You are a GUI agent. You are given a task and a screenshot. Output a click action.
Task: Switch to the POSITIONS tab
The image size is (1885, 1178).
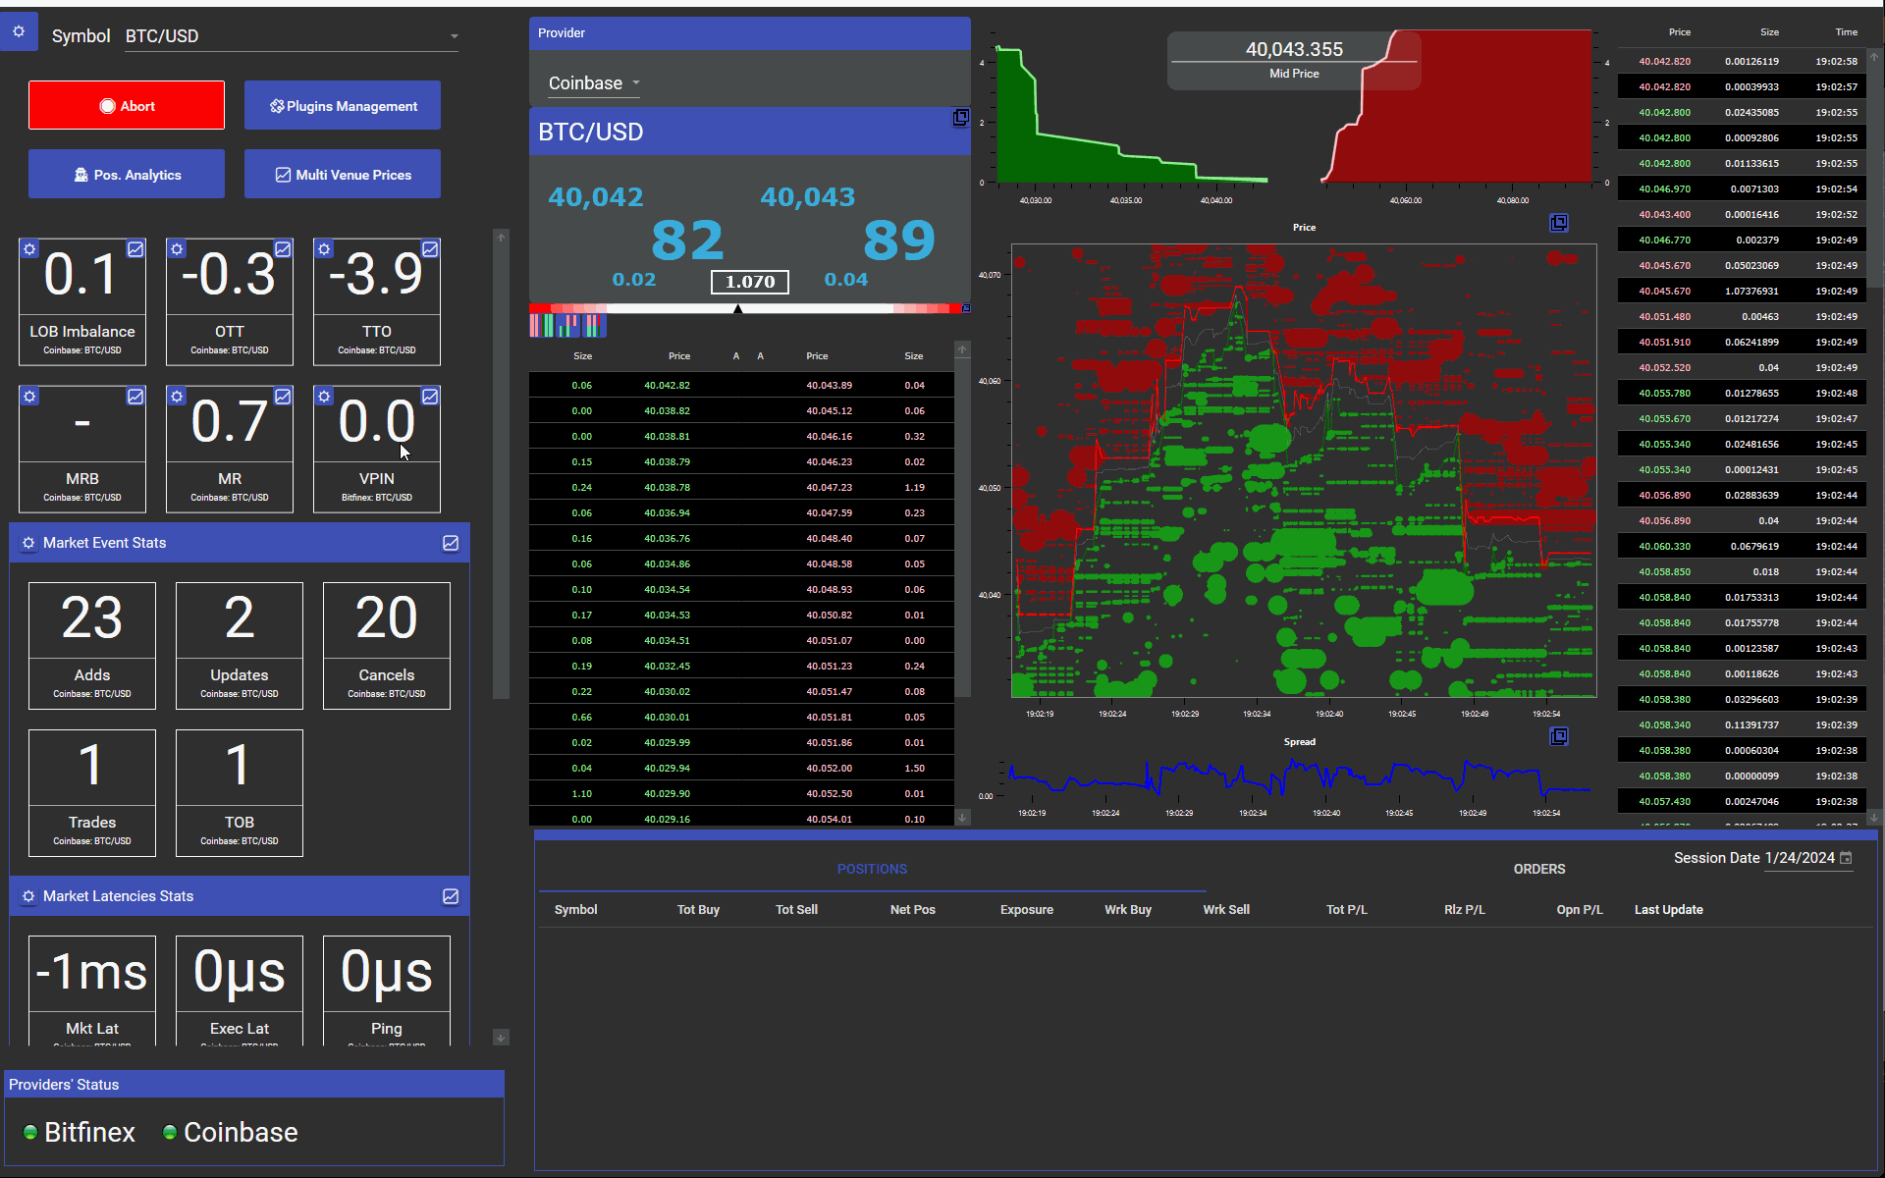point(872,869)
